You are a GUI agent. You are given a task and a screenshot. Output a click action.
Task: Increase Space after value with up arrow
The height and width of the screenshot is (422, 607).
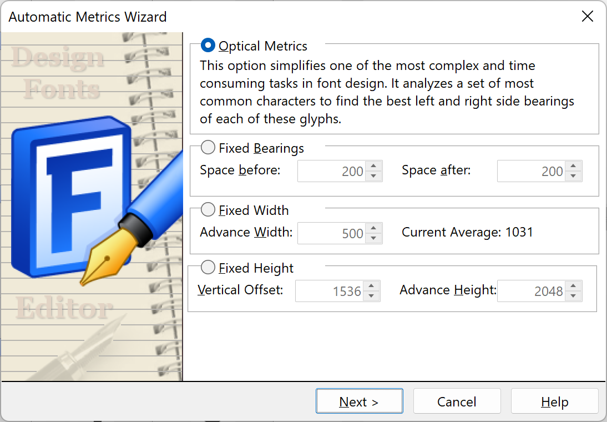point(573,166)
